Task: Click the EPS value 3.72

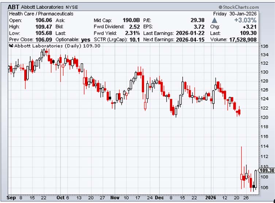Action: pos(199,27)
